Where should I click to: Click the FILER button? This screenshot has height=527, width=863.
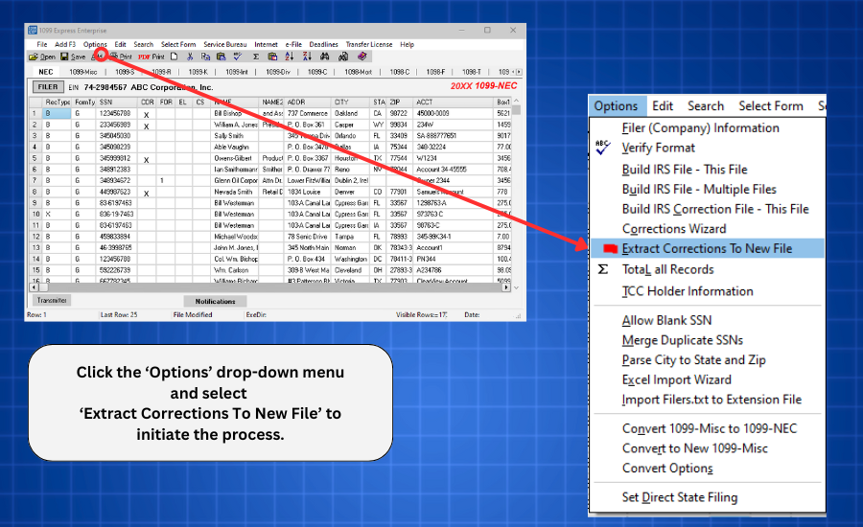(46, 86)
